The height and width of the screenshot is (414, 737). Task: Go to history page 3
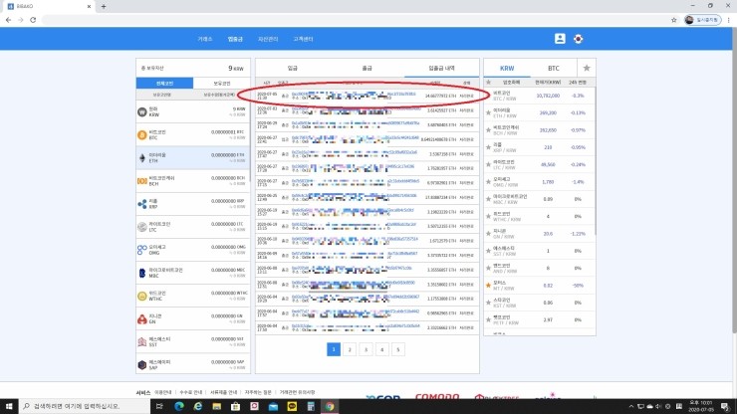click(x=366, y=349)
